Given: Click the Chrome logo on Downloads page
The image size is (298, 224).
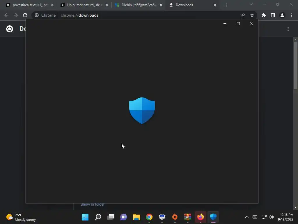Looking at the screenshot, I should [10, 29].
